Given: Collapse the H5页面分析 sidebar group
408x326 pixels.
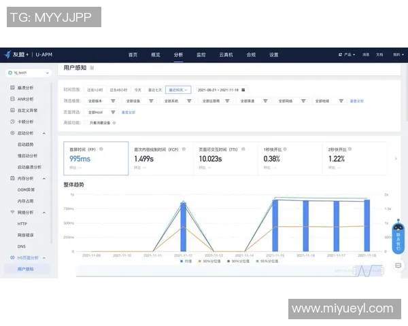Looking at the screenshot, I should (x=44, y=258).
